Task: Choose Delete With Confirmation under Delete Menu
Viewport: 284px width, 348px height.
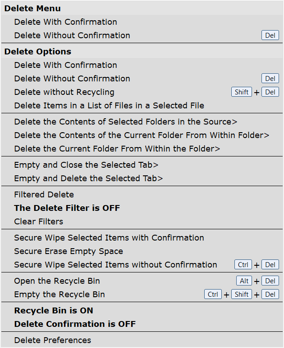Action: [65, 22]
